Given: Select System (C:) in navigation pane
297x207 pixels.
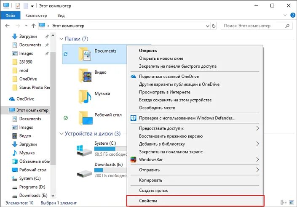Looking at the screenshot, I should 30,178.
